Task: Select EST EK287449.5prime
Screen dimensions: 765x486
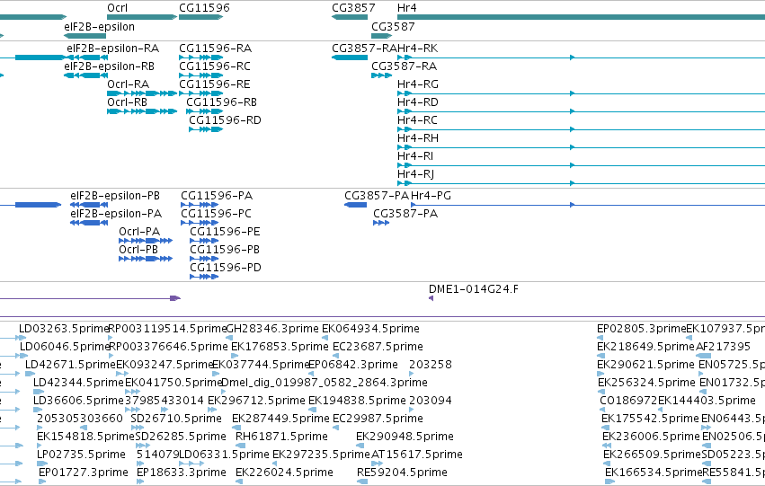Action: pyautogui.click(x=280, y=420)
